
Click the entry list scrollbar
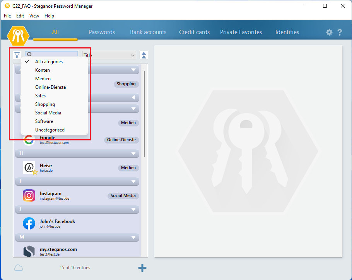pyautogui.click(x=144, y=113)
